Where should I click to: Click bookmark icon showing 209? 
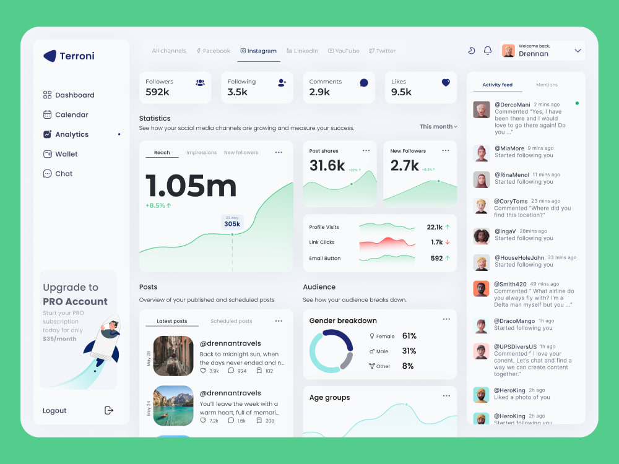coord(259,420)
